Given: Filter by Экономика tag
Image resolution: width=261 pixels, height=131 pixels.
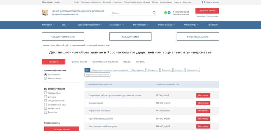Looking at the screenshot, I should [179, 70].
